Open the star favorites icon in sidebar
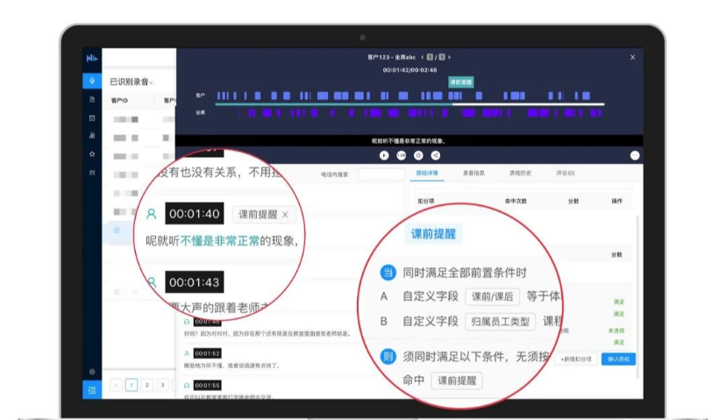The image size is (726, 420). tap(92, 153)
